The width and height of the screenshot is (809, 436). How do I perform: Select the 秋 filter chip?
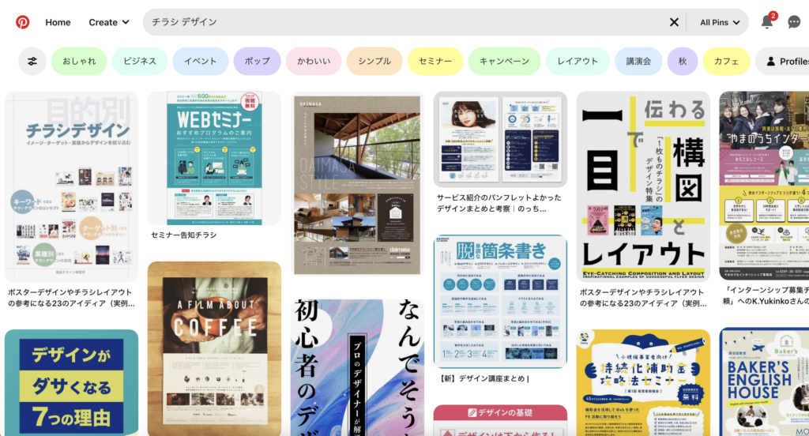tap(683, 61)
